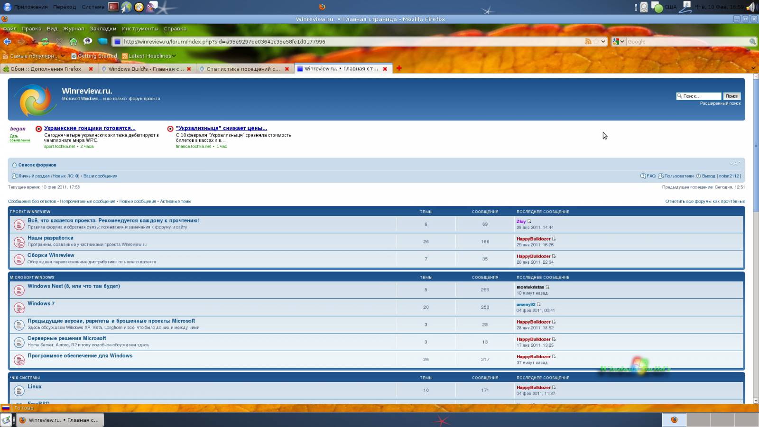Click the scrollbar down arrow

(x=756, y=400)
